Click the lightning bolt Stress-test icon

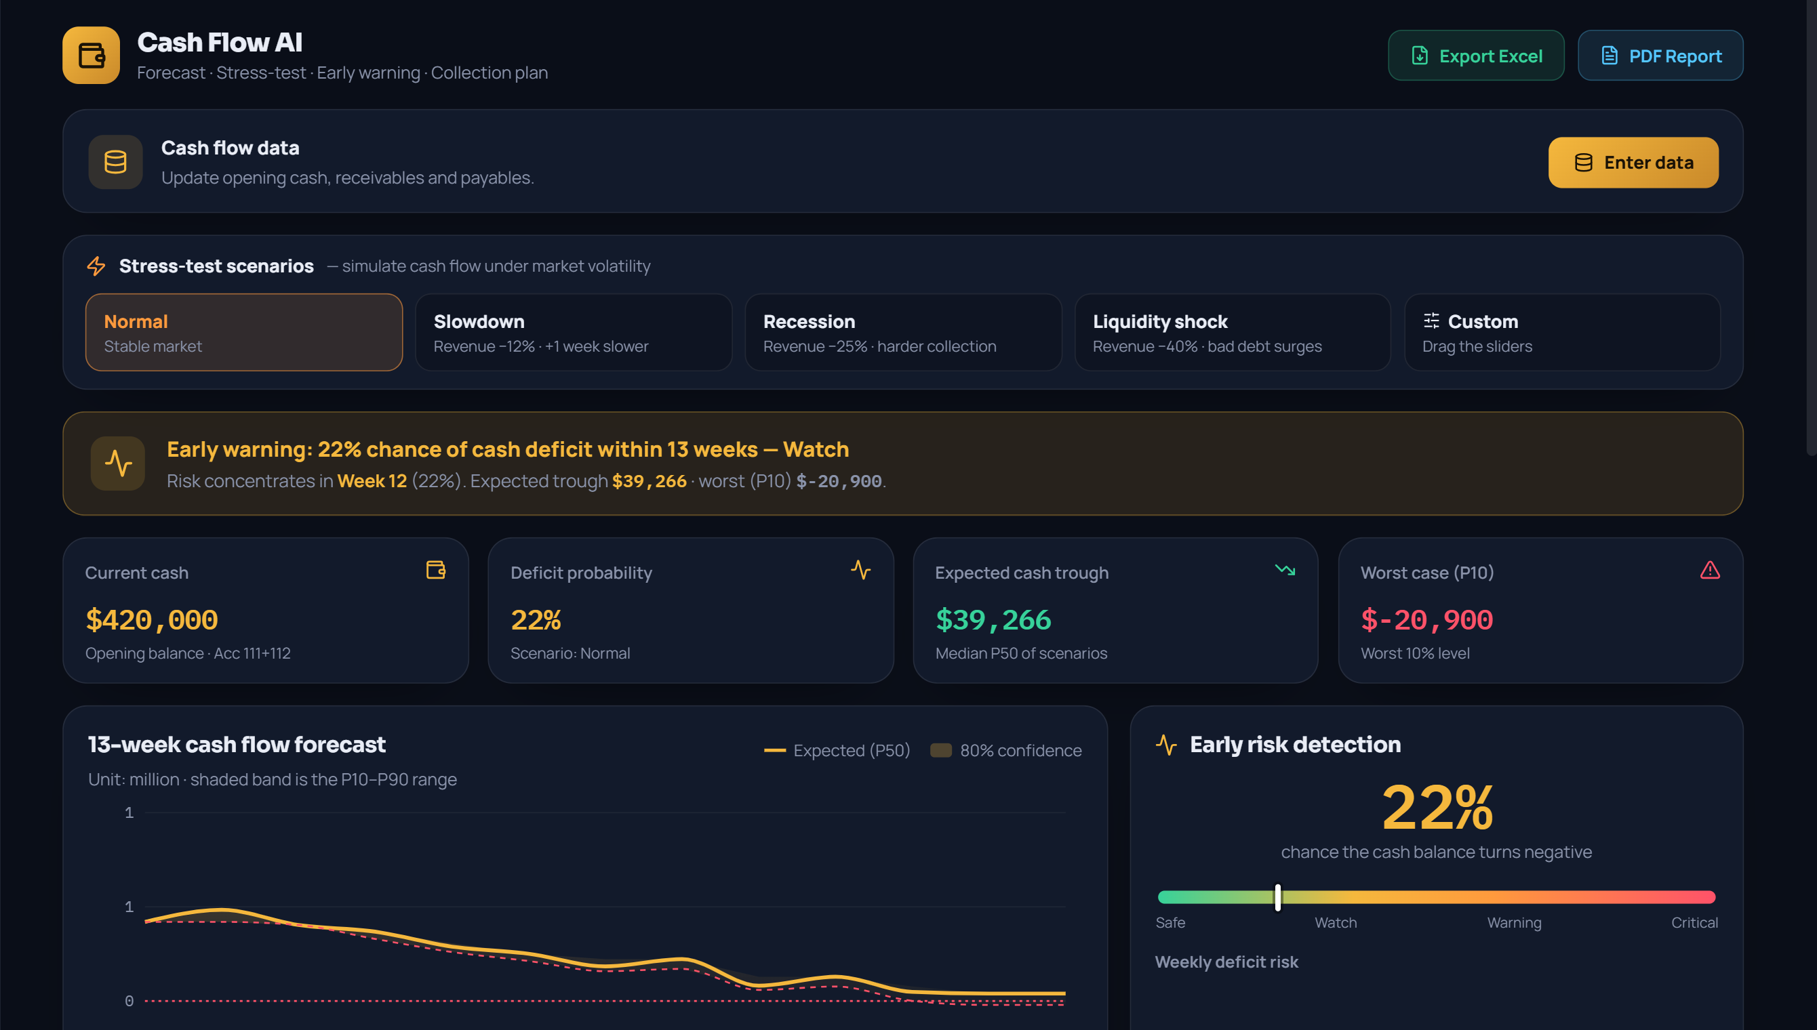(96, 266)
